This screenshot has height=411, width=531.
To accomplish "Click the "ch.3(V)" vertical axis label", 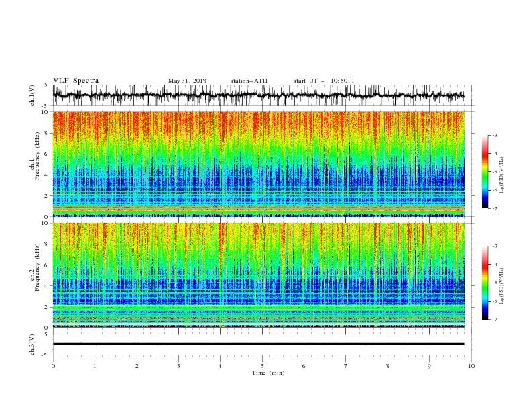I will tap(32, 345).
